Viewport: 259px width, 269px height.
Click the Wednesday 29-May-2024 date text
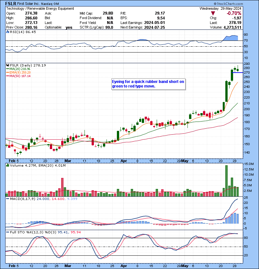click(x=220, y=8)
